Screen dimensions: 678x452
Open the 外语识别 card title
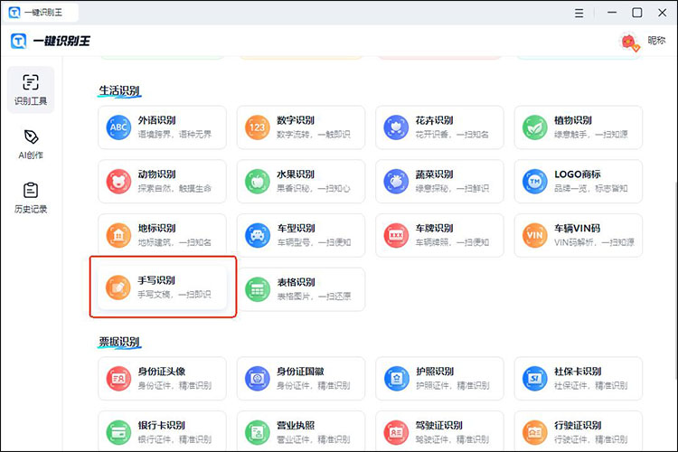pyautogui.click(x=156, y=120)
